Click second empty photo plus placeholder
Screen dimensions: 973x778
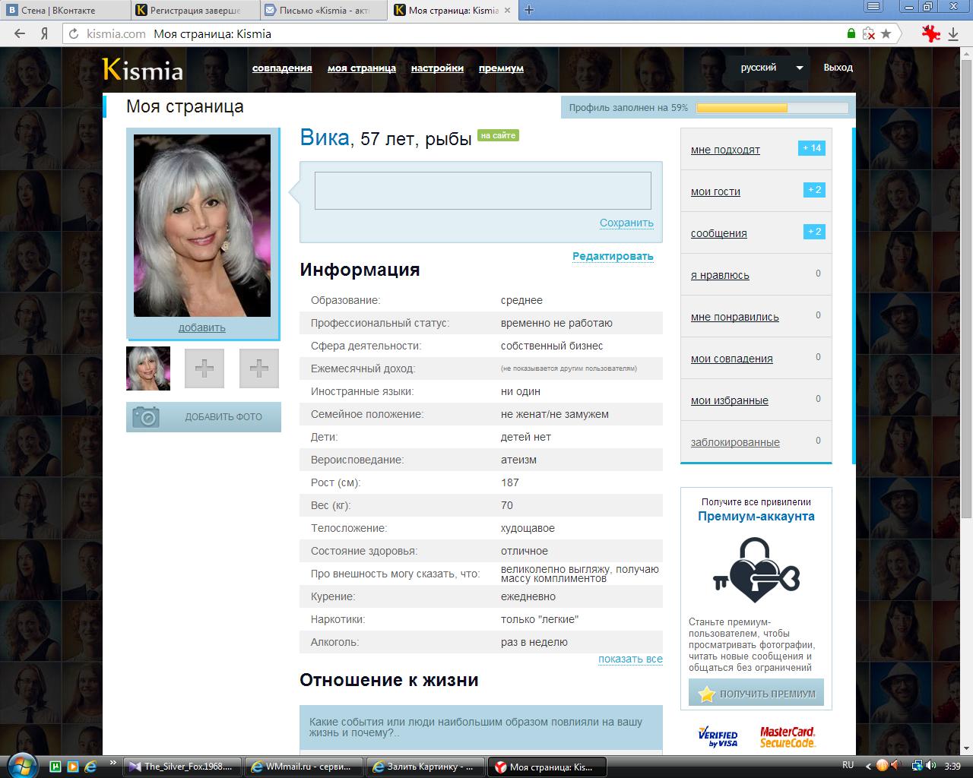[259, 368]
